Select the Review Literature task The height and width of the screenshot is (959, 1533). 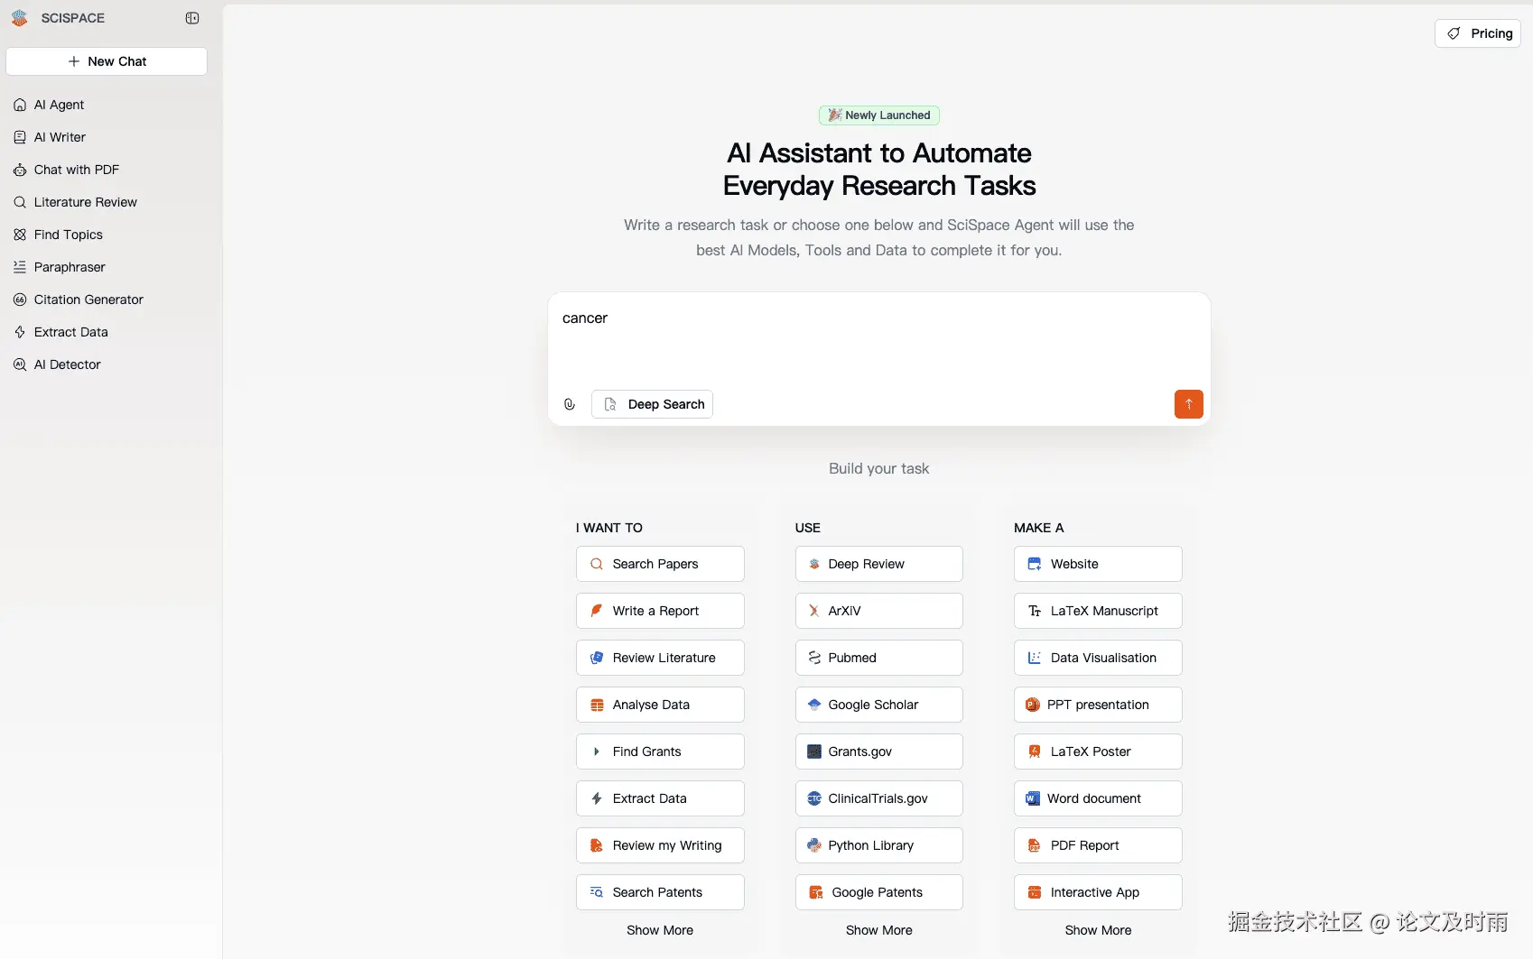coord(660,658)
